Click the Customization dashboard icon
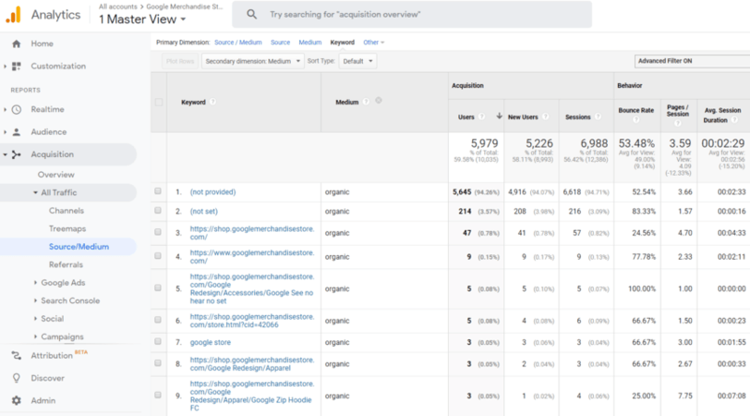Image resolution: width=750 pixels, height=416 pixels. (17, 66)
